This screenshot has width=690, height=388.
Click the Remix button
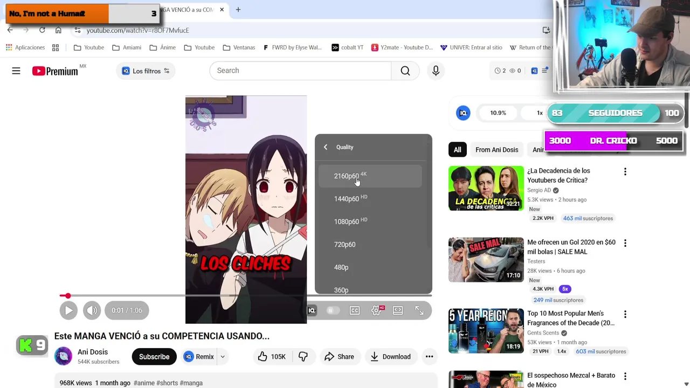point(199,357)
